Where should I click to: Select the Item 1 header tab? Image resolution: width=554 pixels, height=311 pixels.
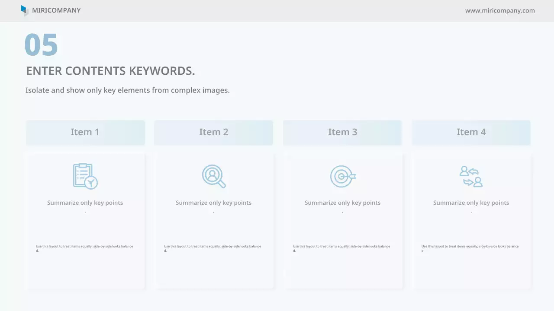point(85,132)
